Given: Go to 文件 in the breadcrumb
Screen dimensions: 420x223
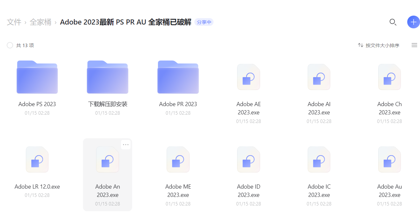Looking at the screenshot, I should click(14, 22).
